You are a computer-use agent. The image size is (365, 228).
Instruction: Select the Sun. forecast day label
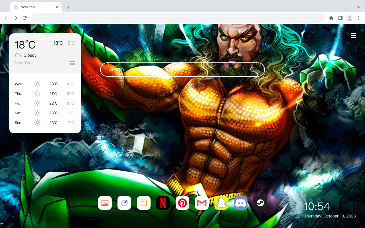[x=19, y=123]
